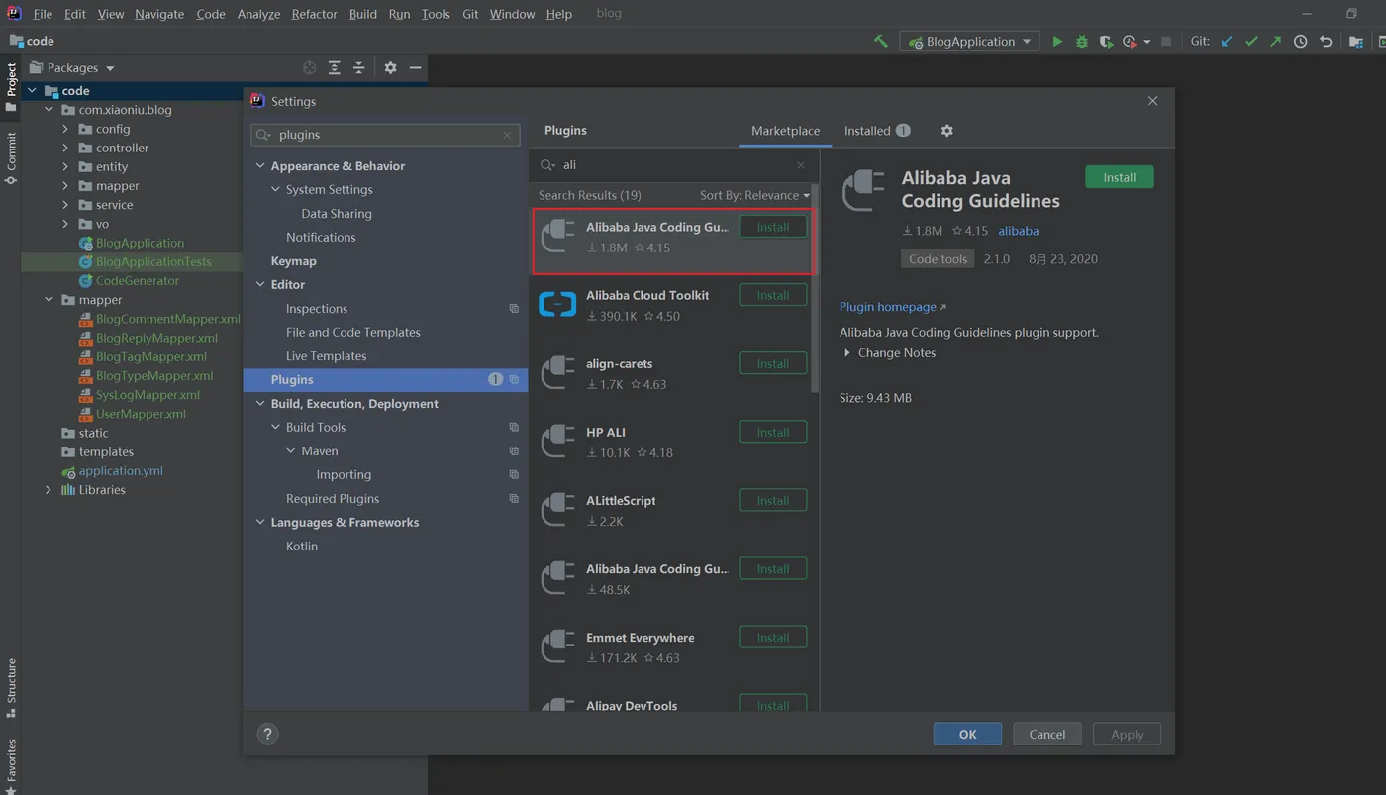Click the OK button
This screenshot has height=795, width=1386.
[x=967, y=734]
